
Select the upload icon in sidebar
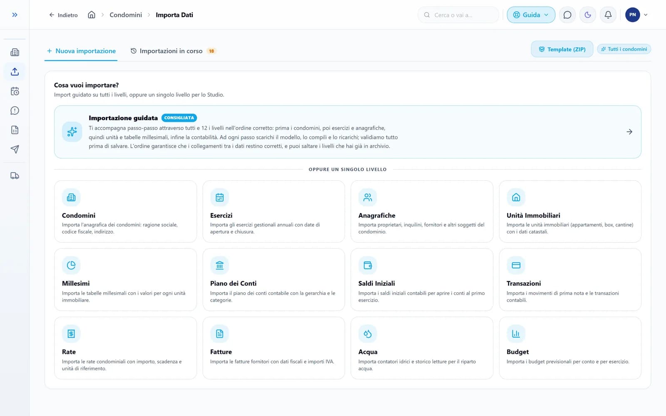pyautogui.click(x=15, y=72)
